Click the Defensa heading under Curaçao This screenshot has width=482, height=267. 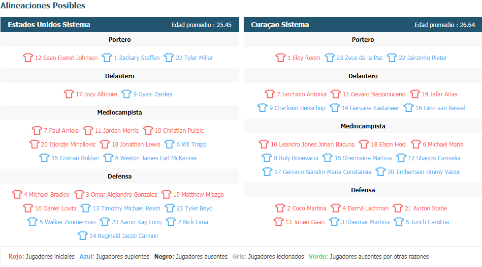pos(363,190)
